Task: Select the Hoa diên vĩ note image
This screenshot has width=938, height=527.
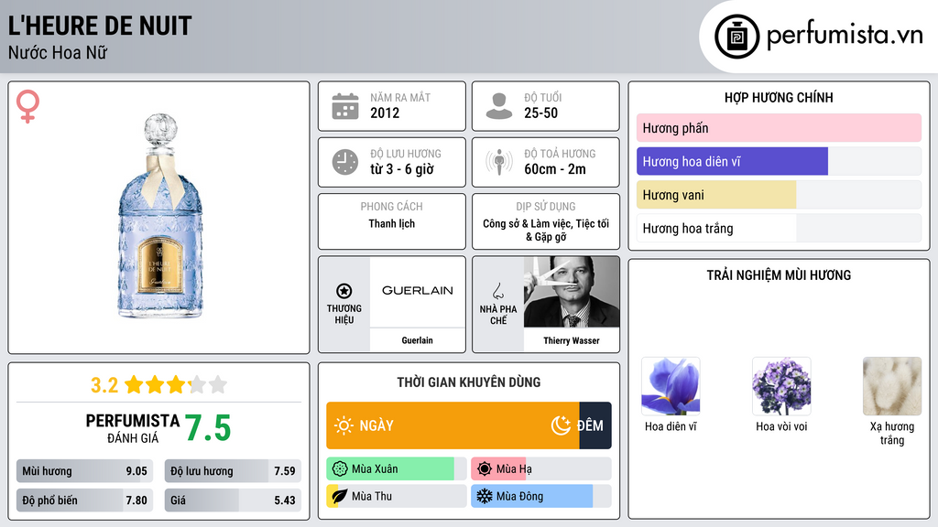Action: pos(671,386)
